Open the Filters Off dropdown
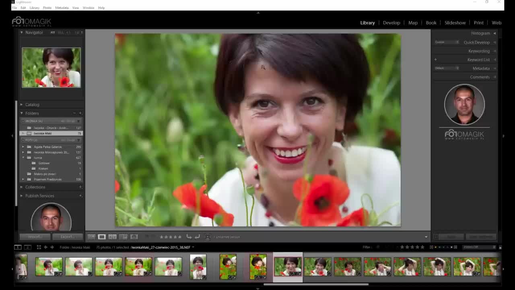The image size is (515, 290). [x=479, y=247]
